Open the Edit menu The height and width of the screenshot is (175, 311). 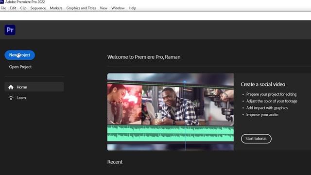click(13, 8)
